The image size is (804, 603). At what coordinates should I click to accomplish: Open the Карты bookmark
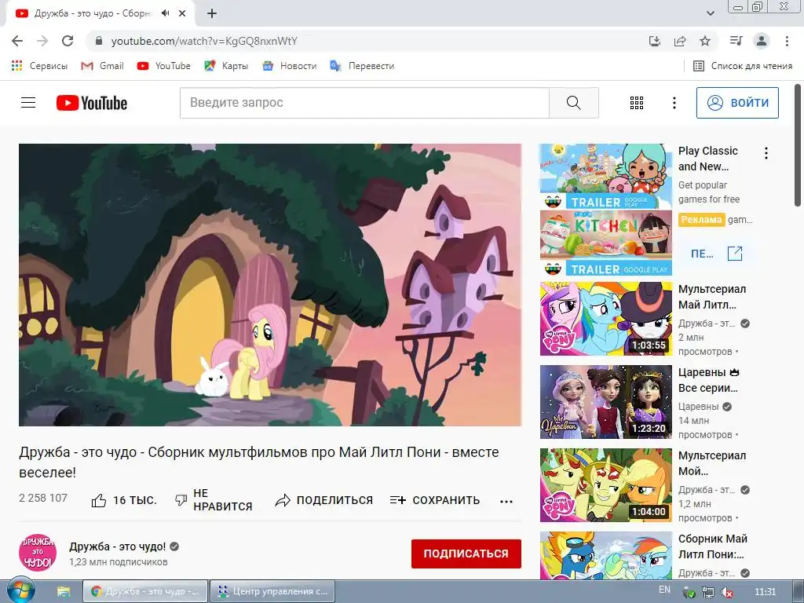(226, 66)
